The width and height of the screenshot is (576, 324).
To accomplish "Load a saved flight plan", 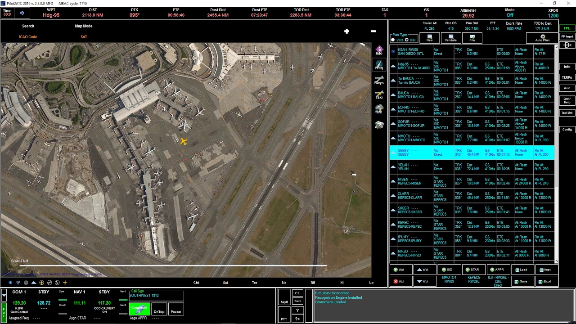I will pos(523,270).
